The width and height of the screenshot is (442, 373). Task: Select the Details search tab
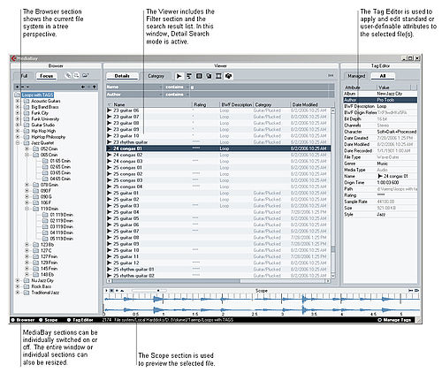122,76
